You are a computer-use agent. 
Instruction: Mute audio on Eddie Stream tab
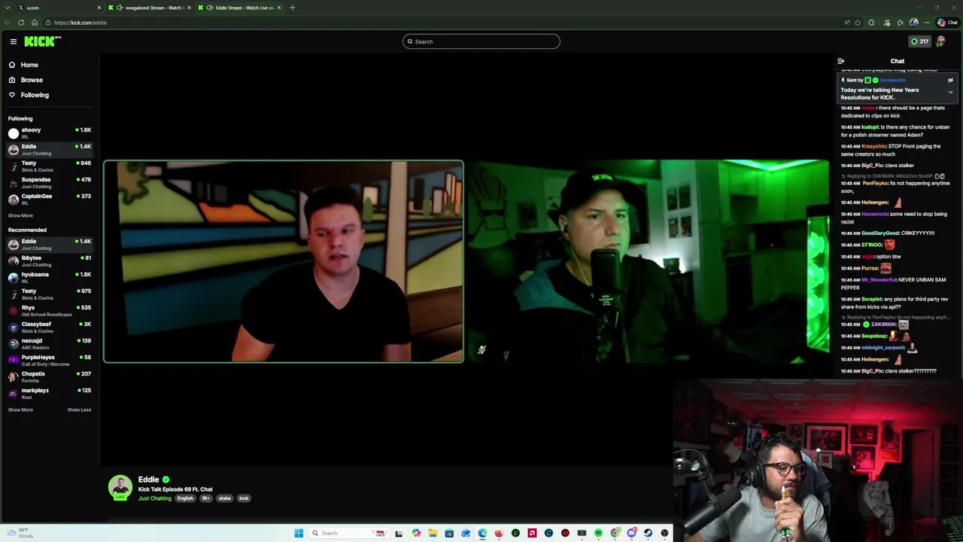pyautogui.click(x=209, y=8)
